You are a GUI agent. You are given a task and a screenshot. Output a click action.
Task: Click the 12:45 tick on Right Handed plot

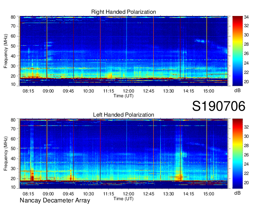[x=148, y=91]
